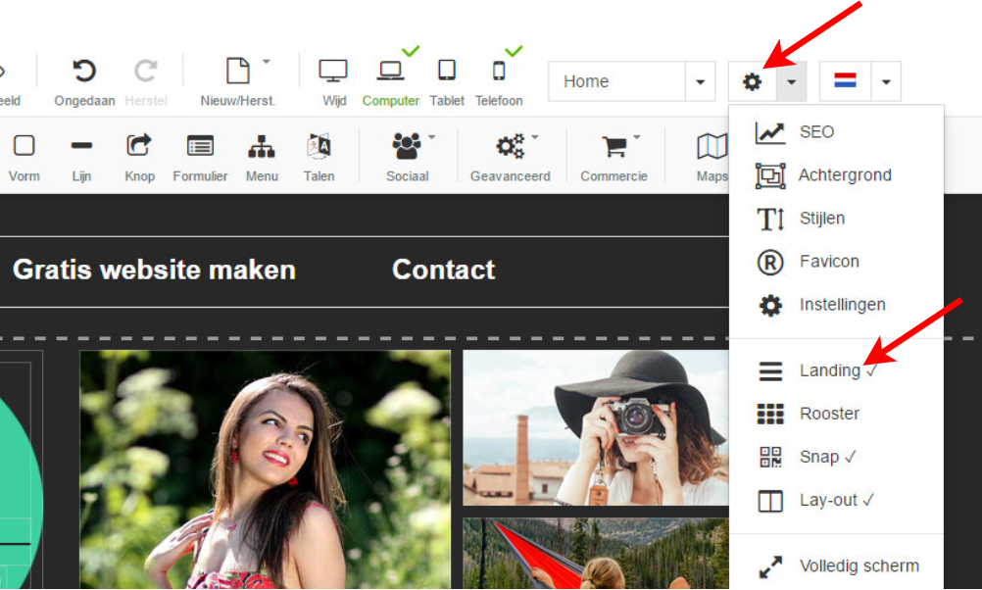
Task: Open the gear settings dropdown arrow
Action: tap(790, 81)
